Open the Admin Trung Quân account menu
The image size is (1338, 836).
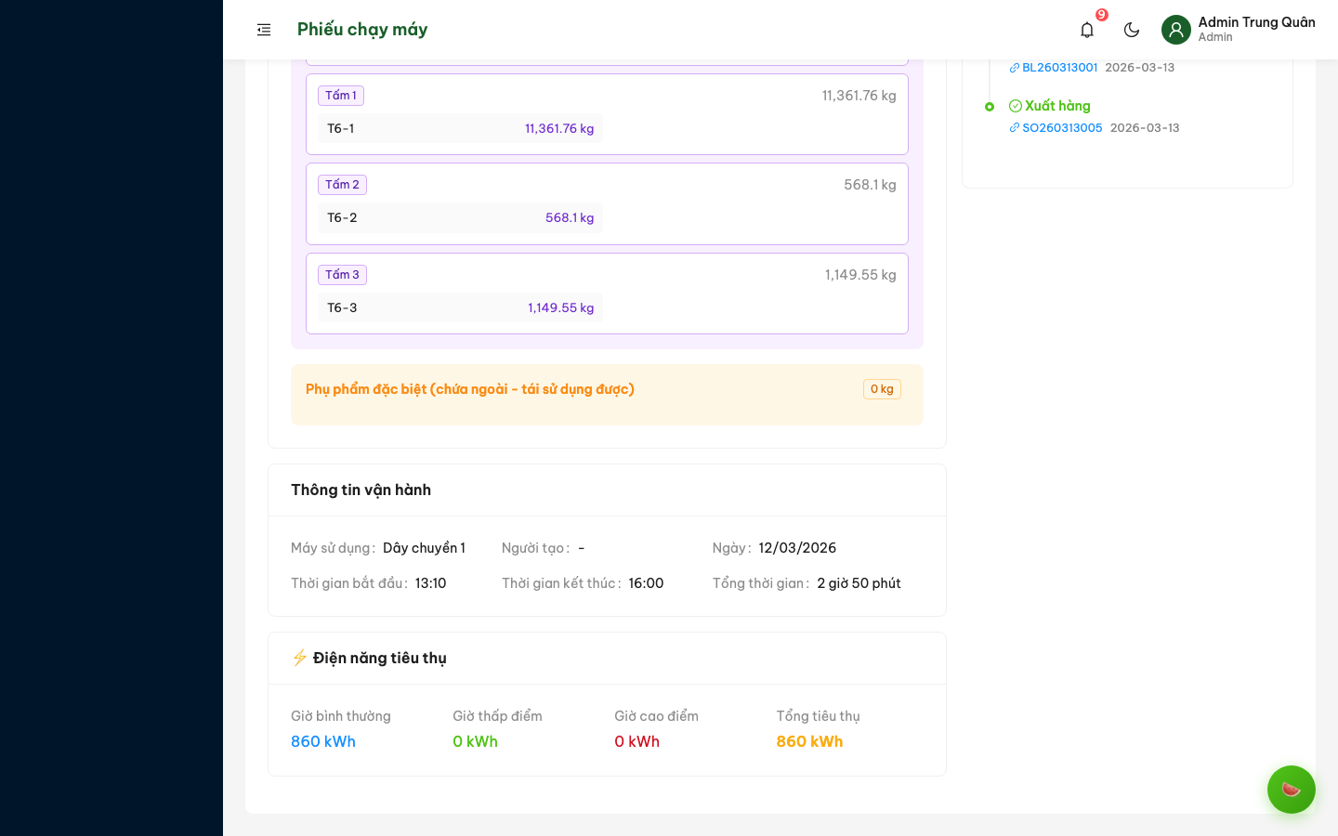tap(1255, 29)
